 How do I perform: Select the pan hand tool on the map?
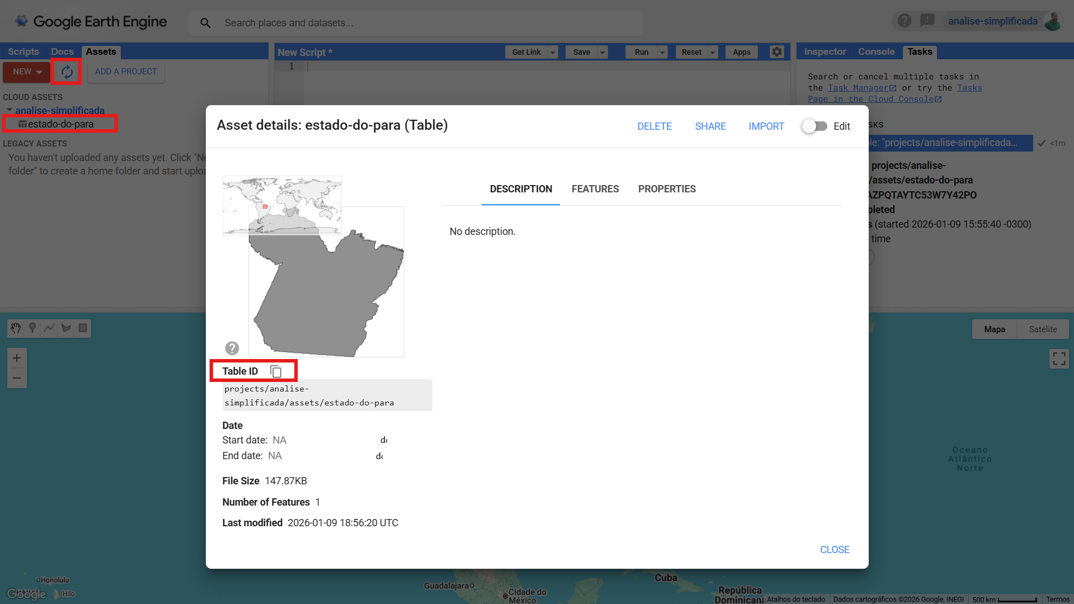pos(15,328)
